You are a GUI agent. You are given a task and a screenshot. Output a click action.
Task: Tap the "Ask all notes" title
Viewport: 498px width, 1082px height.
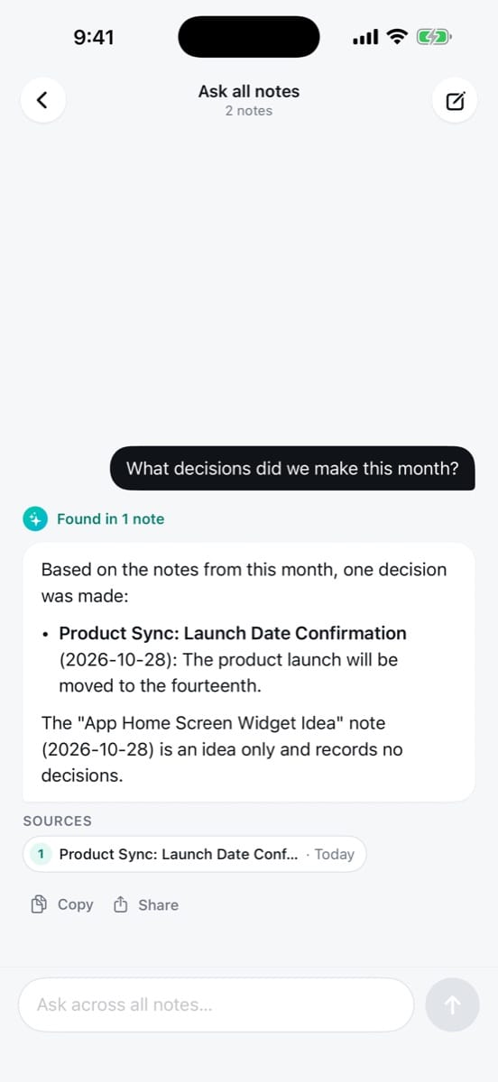click(x=249, y=91)
